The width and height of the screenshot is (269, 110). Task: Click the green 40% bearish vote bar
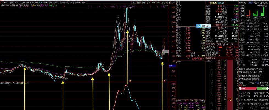(263, 89)
